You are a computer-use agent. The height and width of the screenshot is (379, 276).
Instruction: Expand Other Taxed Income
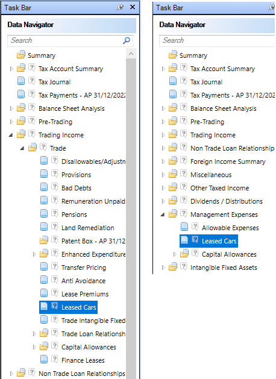[163, 188]
